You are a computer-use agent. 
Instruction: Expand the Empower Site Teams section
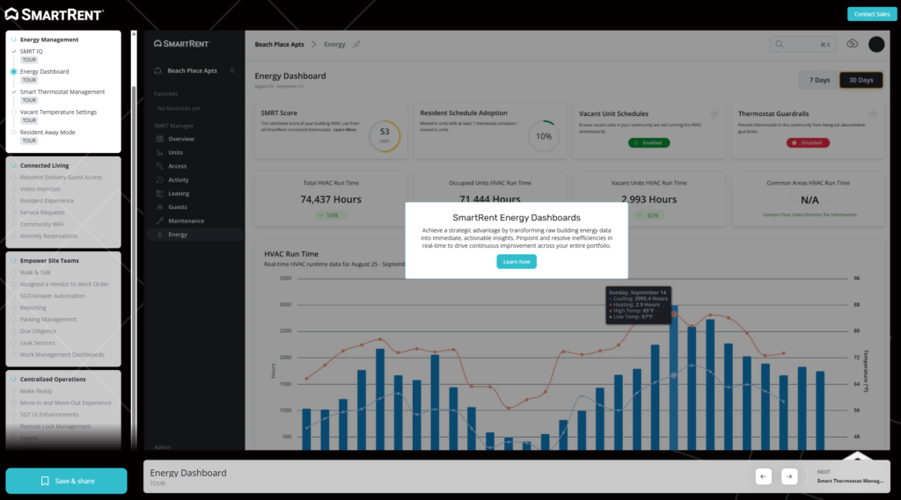click(x=48, y=260)
